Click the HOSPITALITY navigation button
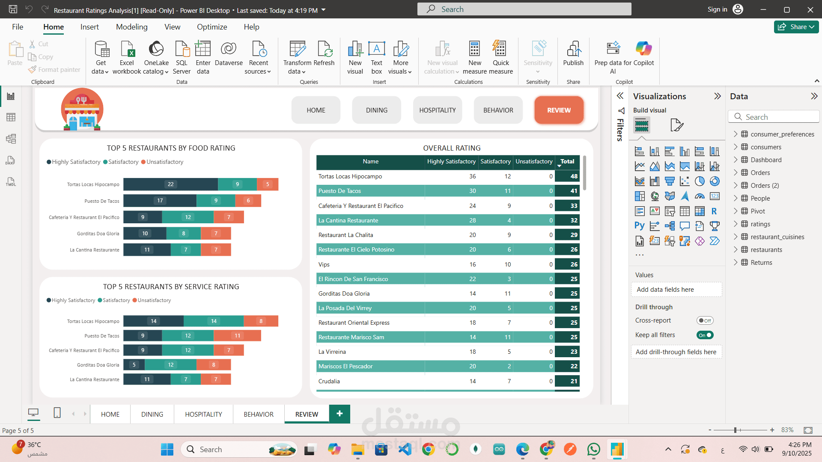 pos(437,110)
